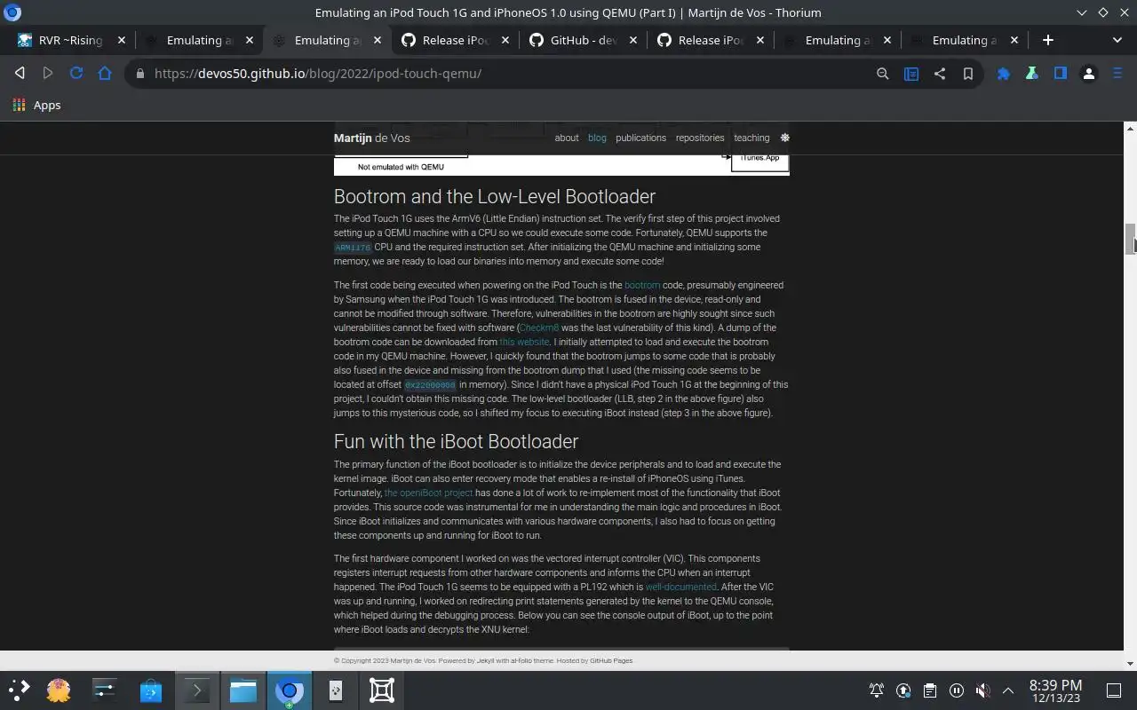Open the square frame app in taskbar
Image resolution: width=1137 pixels, height=710 pixels.
pos(382,690)
